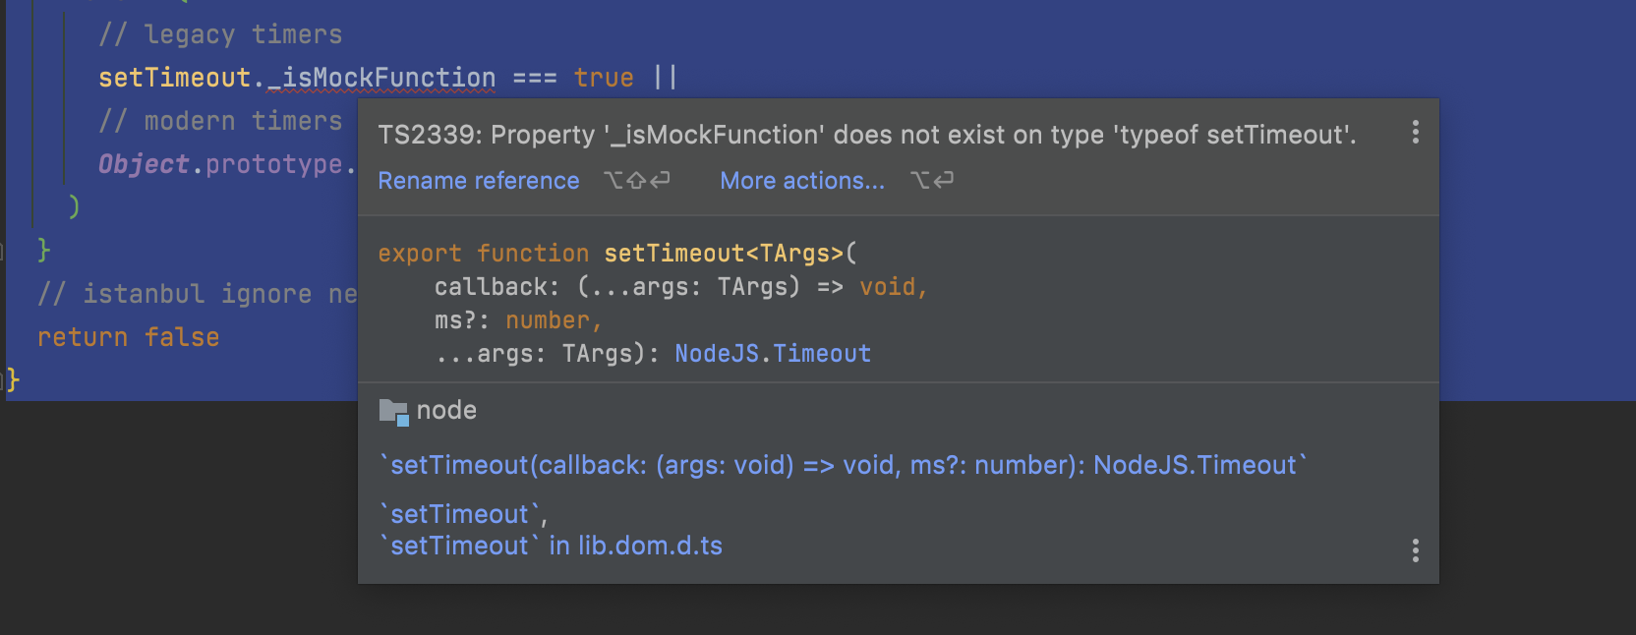Apply the Rename reference quick fix
Viewport: 1636px width, 635px height.
[x=479, y=181]
